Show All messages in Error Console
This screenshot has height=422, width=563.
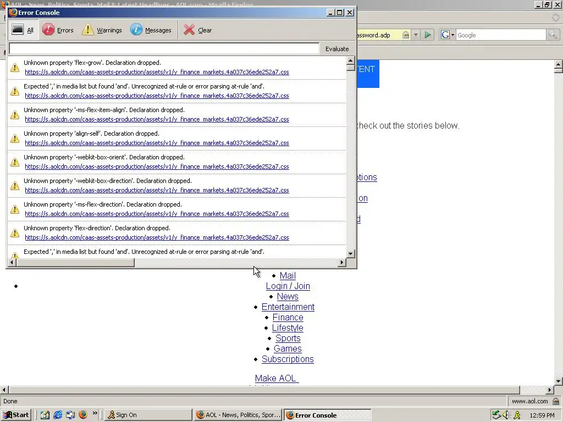[22, 30]
